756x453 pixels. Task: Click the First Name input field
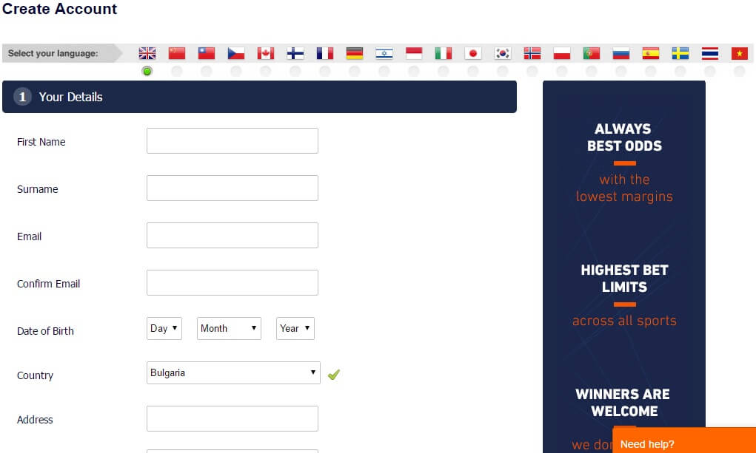233,140
